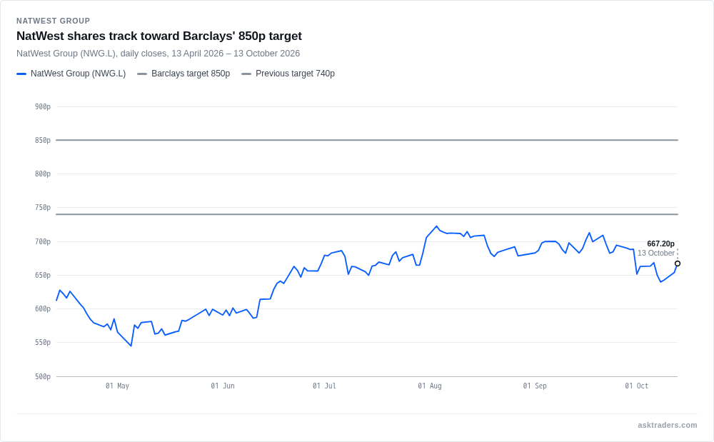This screenshot has height=442, width=714.
Task: Click the blue NatWest legend color swatch
Action: click(21, 74)
